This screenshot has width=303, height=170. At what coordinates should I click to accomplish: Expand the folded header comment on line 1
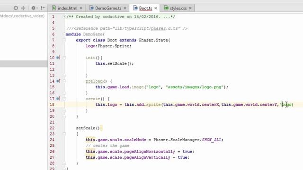[64, 17]
